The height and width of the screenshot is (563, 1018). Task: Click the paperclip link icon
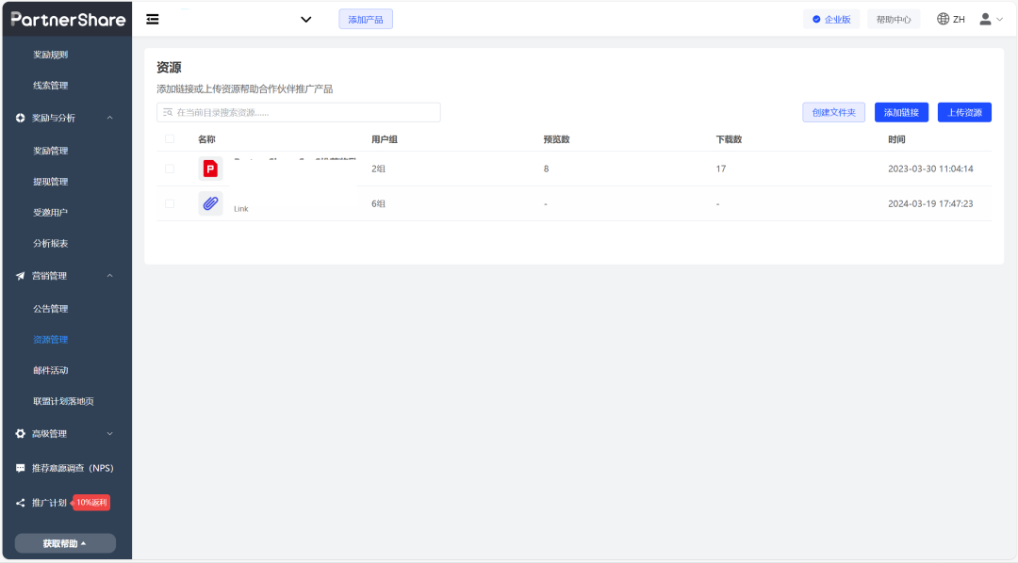coord(210,203)
